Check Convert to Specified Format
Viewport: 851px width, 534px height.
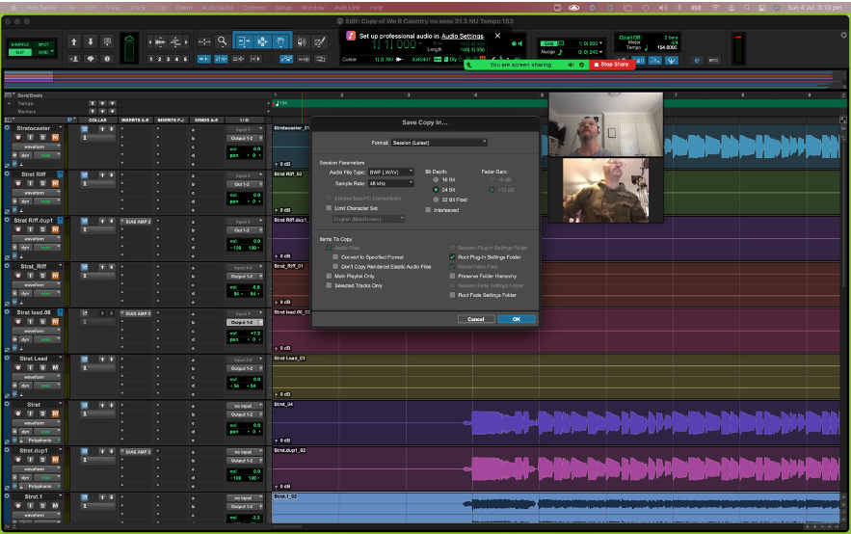click(x=335, y=257)
